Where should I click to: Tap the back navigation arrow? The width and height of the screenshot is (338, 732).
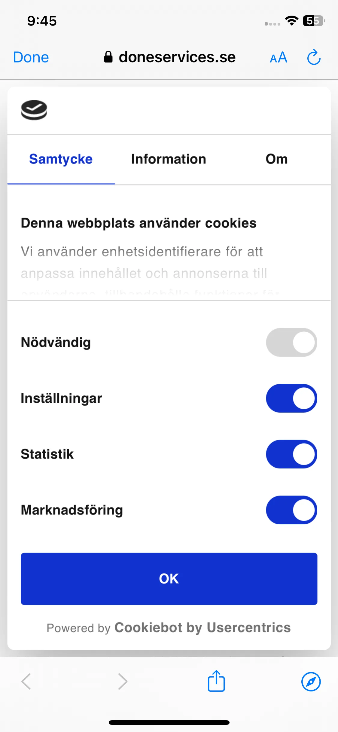click(26, 681)
